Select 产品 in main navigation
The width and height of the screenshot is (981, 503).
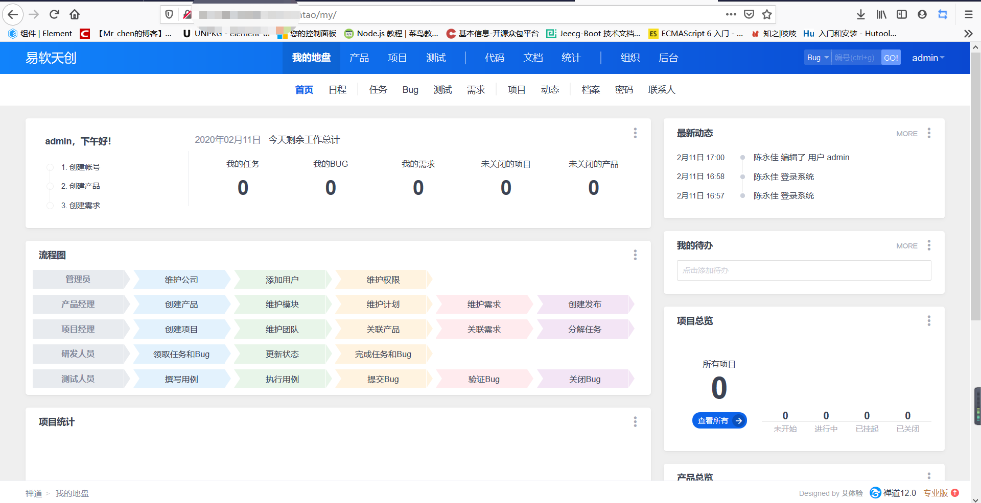pos(359,58)
